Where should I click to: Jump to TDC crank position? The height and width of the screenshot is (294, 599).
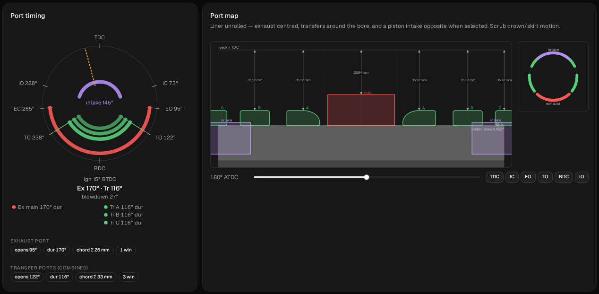click(x=494, y=177)
